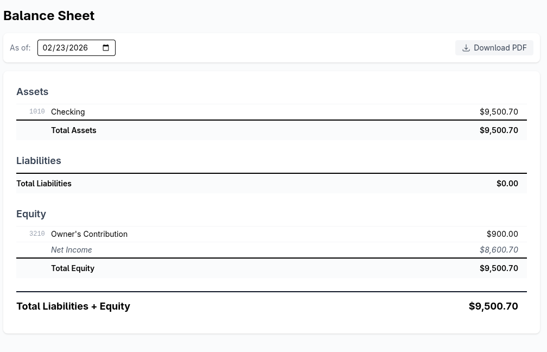Open the calendar picker in the date field

tap(105, 48)
